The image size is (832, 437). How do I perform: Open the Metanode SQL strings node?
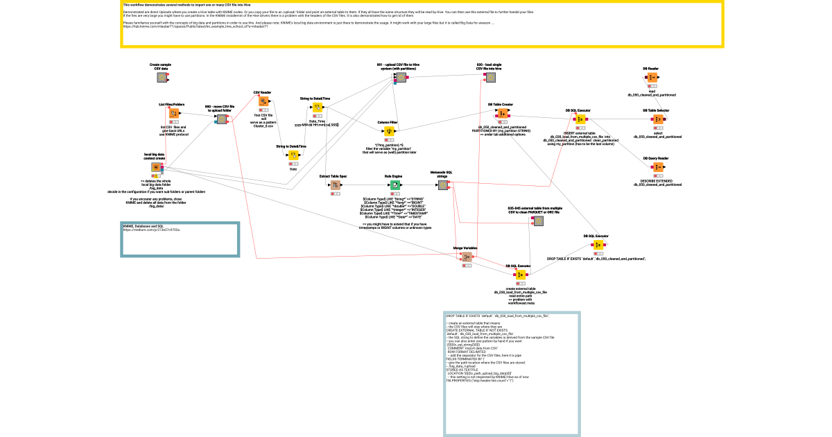click(443, 185)
